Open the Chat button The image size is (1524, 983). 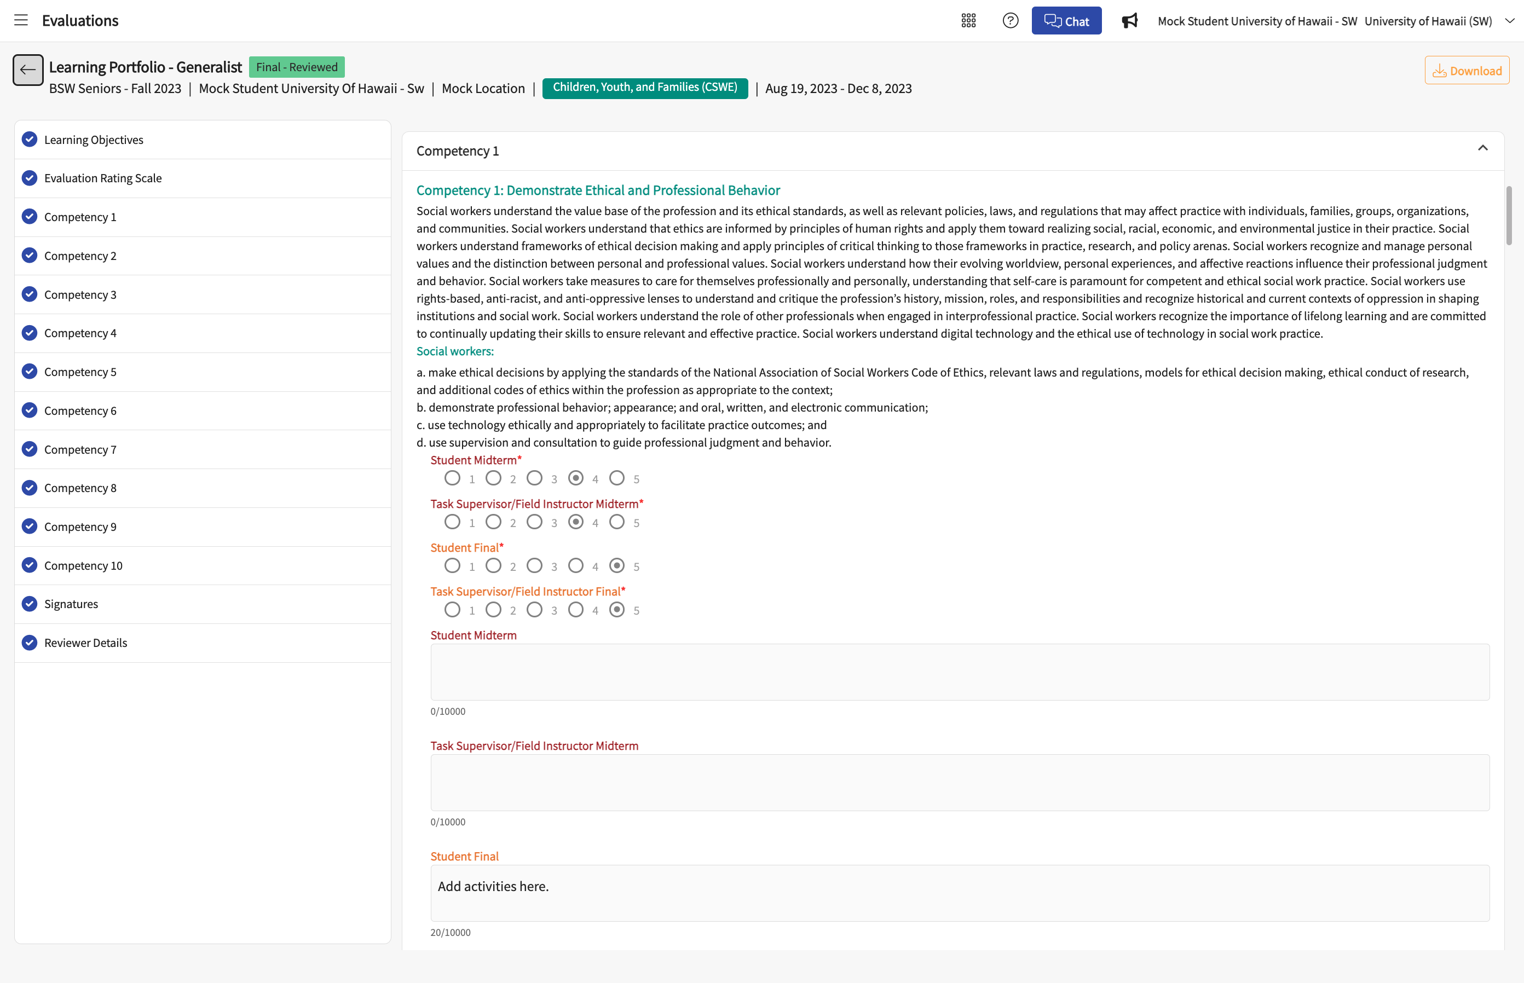[1066, 20]
